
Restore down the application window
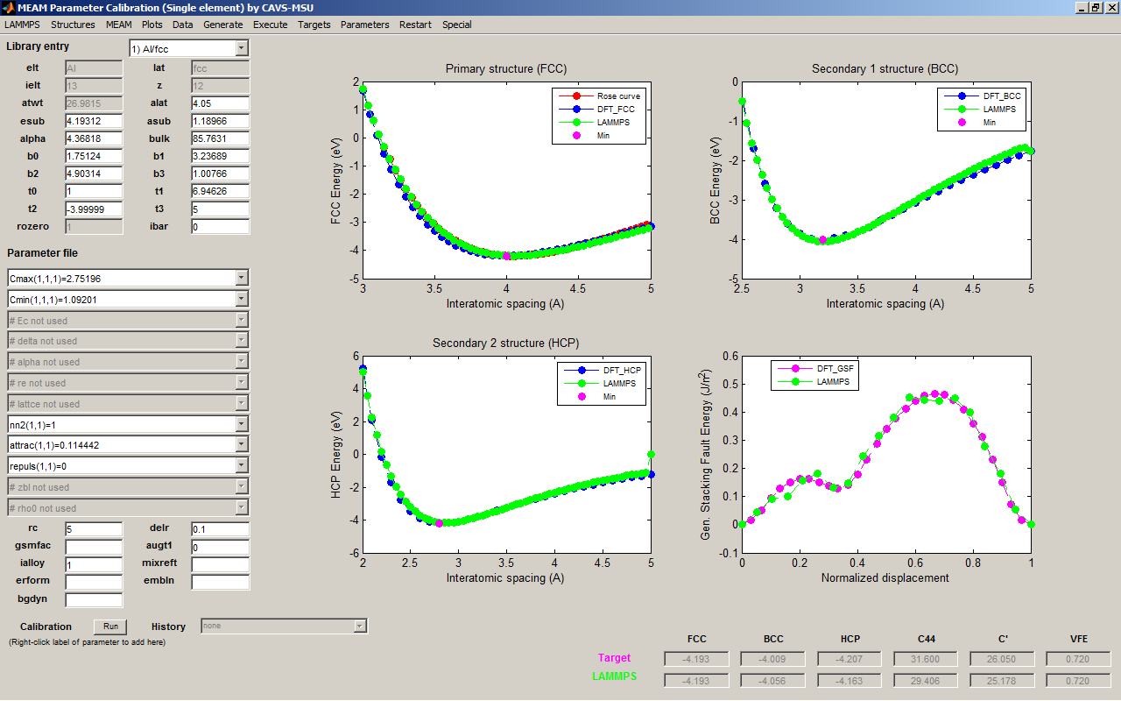(x=1095, y=8)
